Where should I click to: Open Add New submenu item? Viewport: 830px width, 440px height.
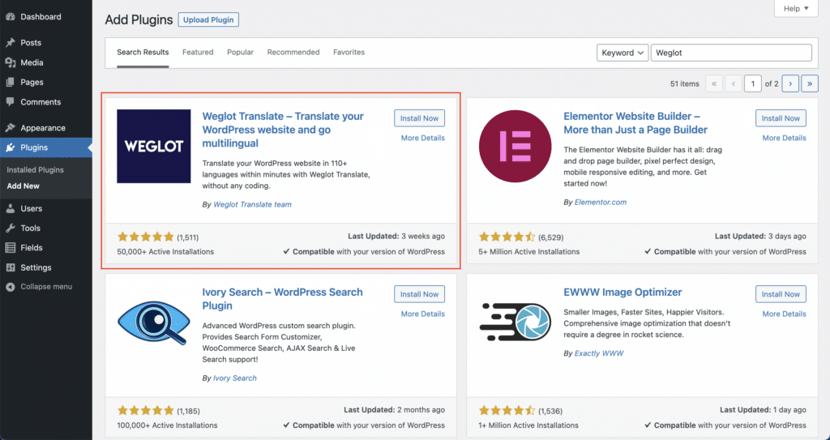[24, 186]
